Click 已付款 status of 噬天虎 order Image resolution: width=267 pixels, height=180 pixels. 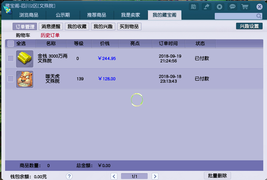202,79
